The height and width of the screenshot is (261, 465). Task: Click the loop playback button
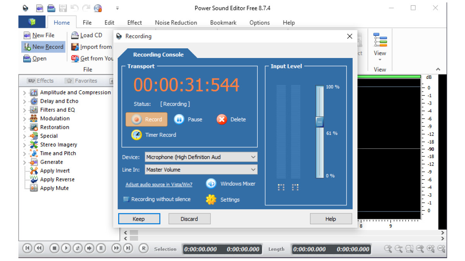(x=78, y=248)
